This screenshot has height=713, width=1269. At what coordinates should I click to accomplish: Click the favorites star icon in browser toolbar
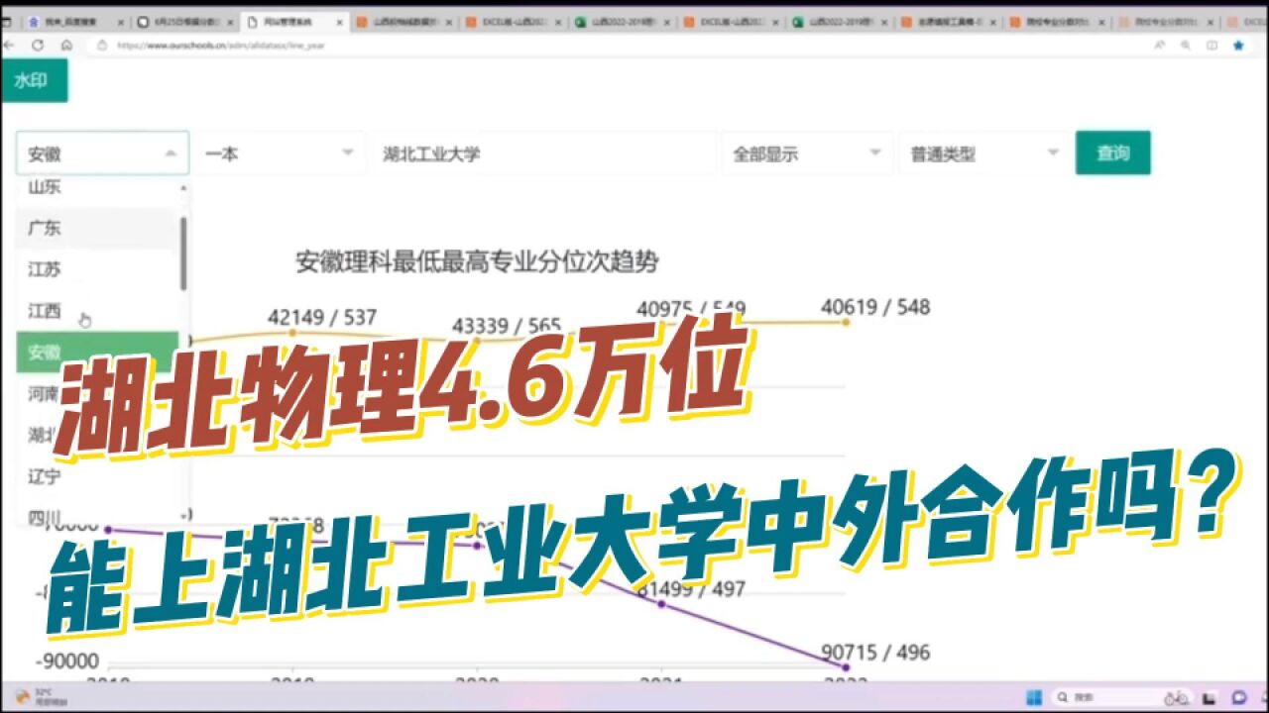tap(1237, 45)
